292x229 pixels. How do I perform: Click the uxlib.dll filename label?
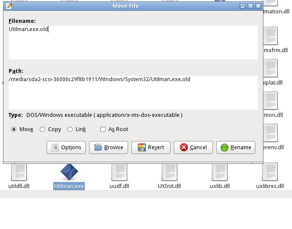[220, 186]
